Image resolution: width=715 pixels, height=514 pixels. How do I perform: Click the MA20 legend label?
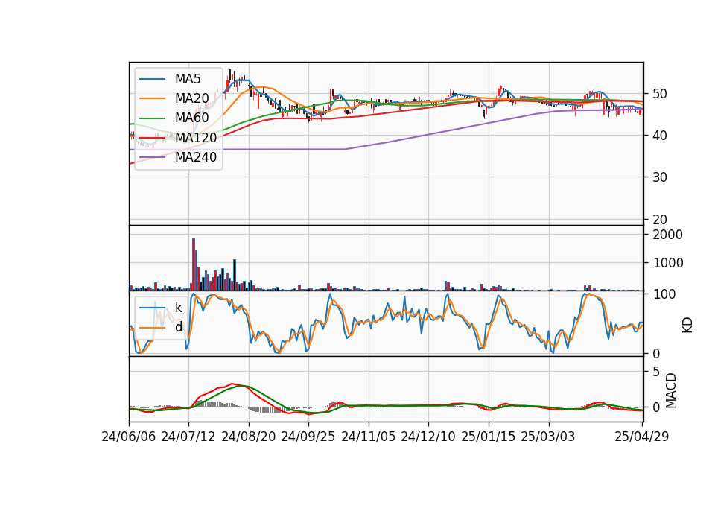[x=191, y=98]
